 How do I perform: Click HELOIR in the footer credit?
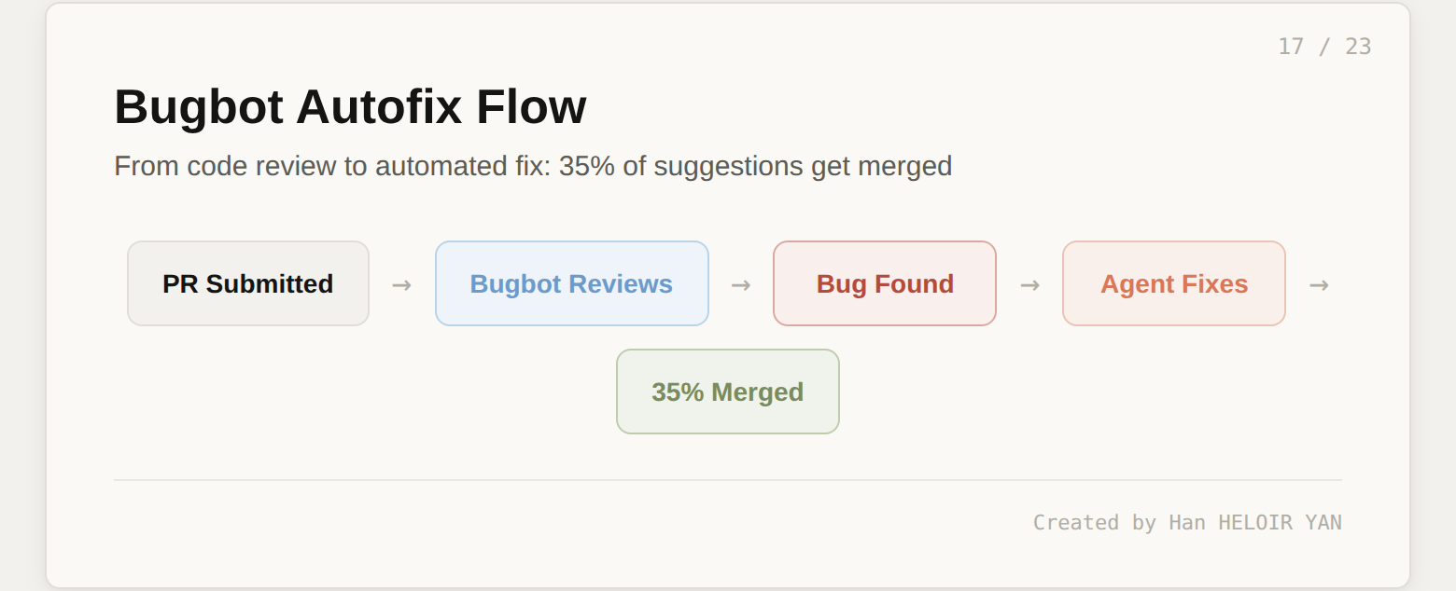pyautogui.click(x=1254, y=522)
